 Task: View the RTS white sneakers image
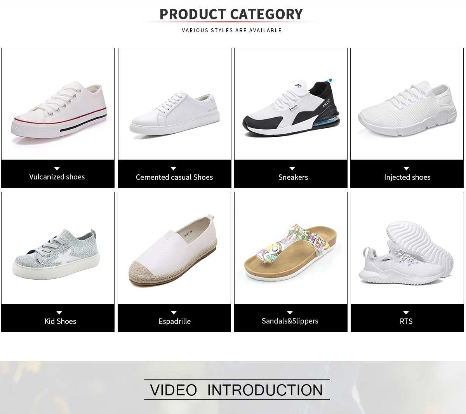[407, 248]
